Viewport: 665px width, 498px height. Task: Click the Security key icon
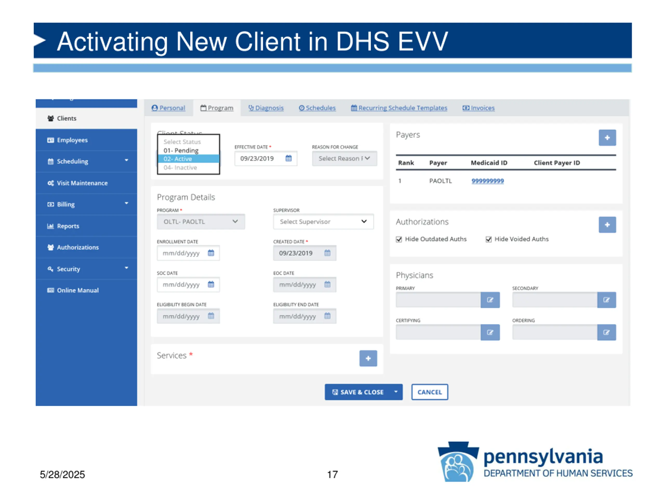coord(50,269)
